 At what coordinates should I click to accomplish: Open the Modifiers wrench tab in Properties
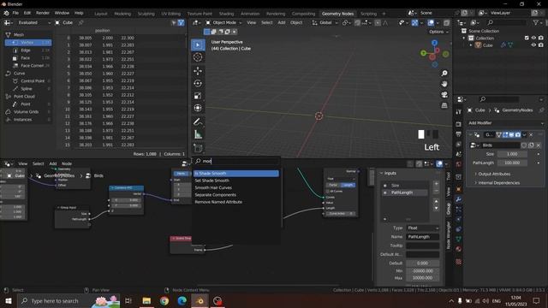point(459,199)
